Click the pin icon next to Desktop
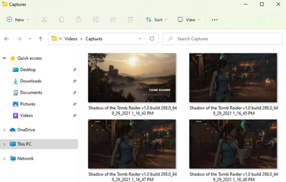The width and height of the screenshot is (286, 182). (74, 70)
